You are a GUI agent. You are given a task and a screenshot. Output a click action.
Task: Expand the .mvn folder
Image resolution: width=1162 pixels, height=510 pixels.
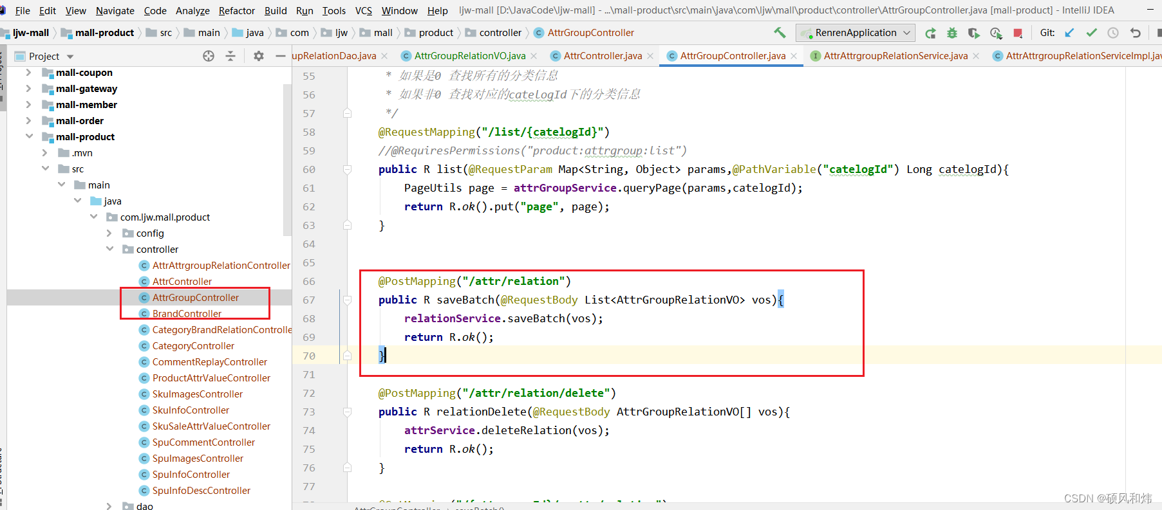click(x=44, y=153)
